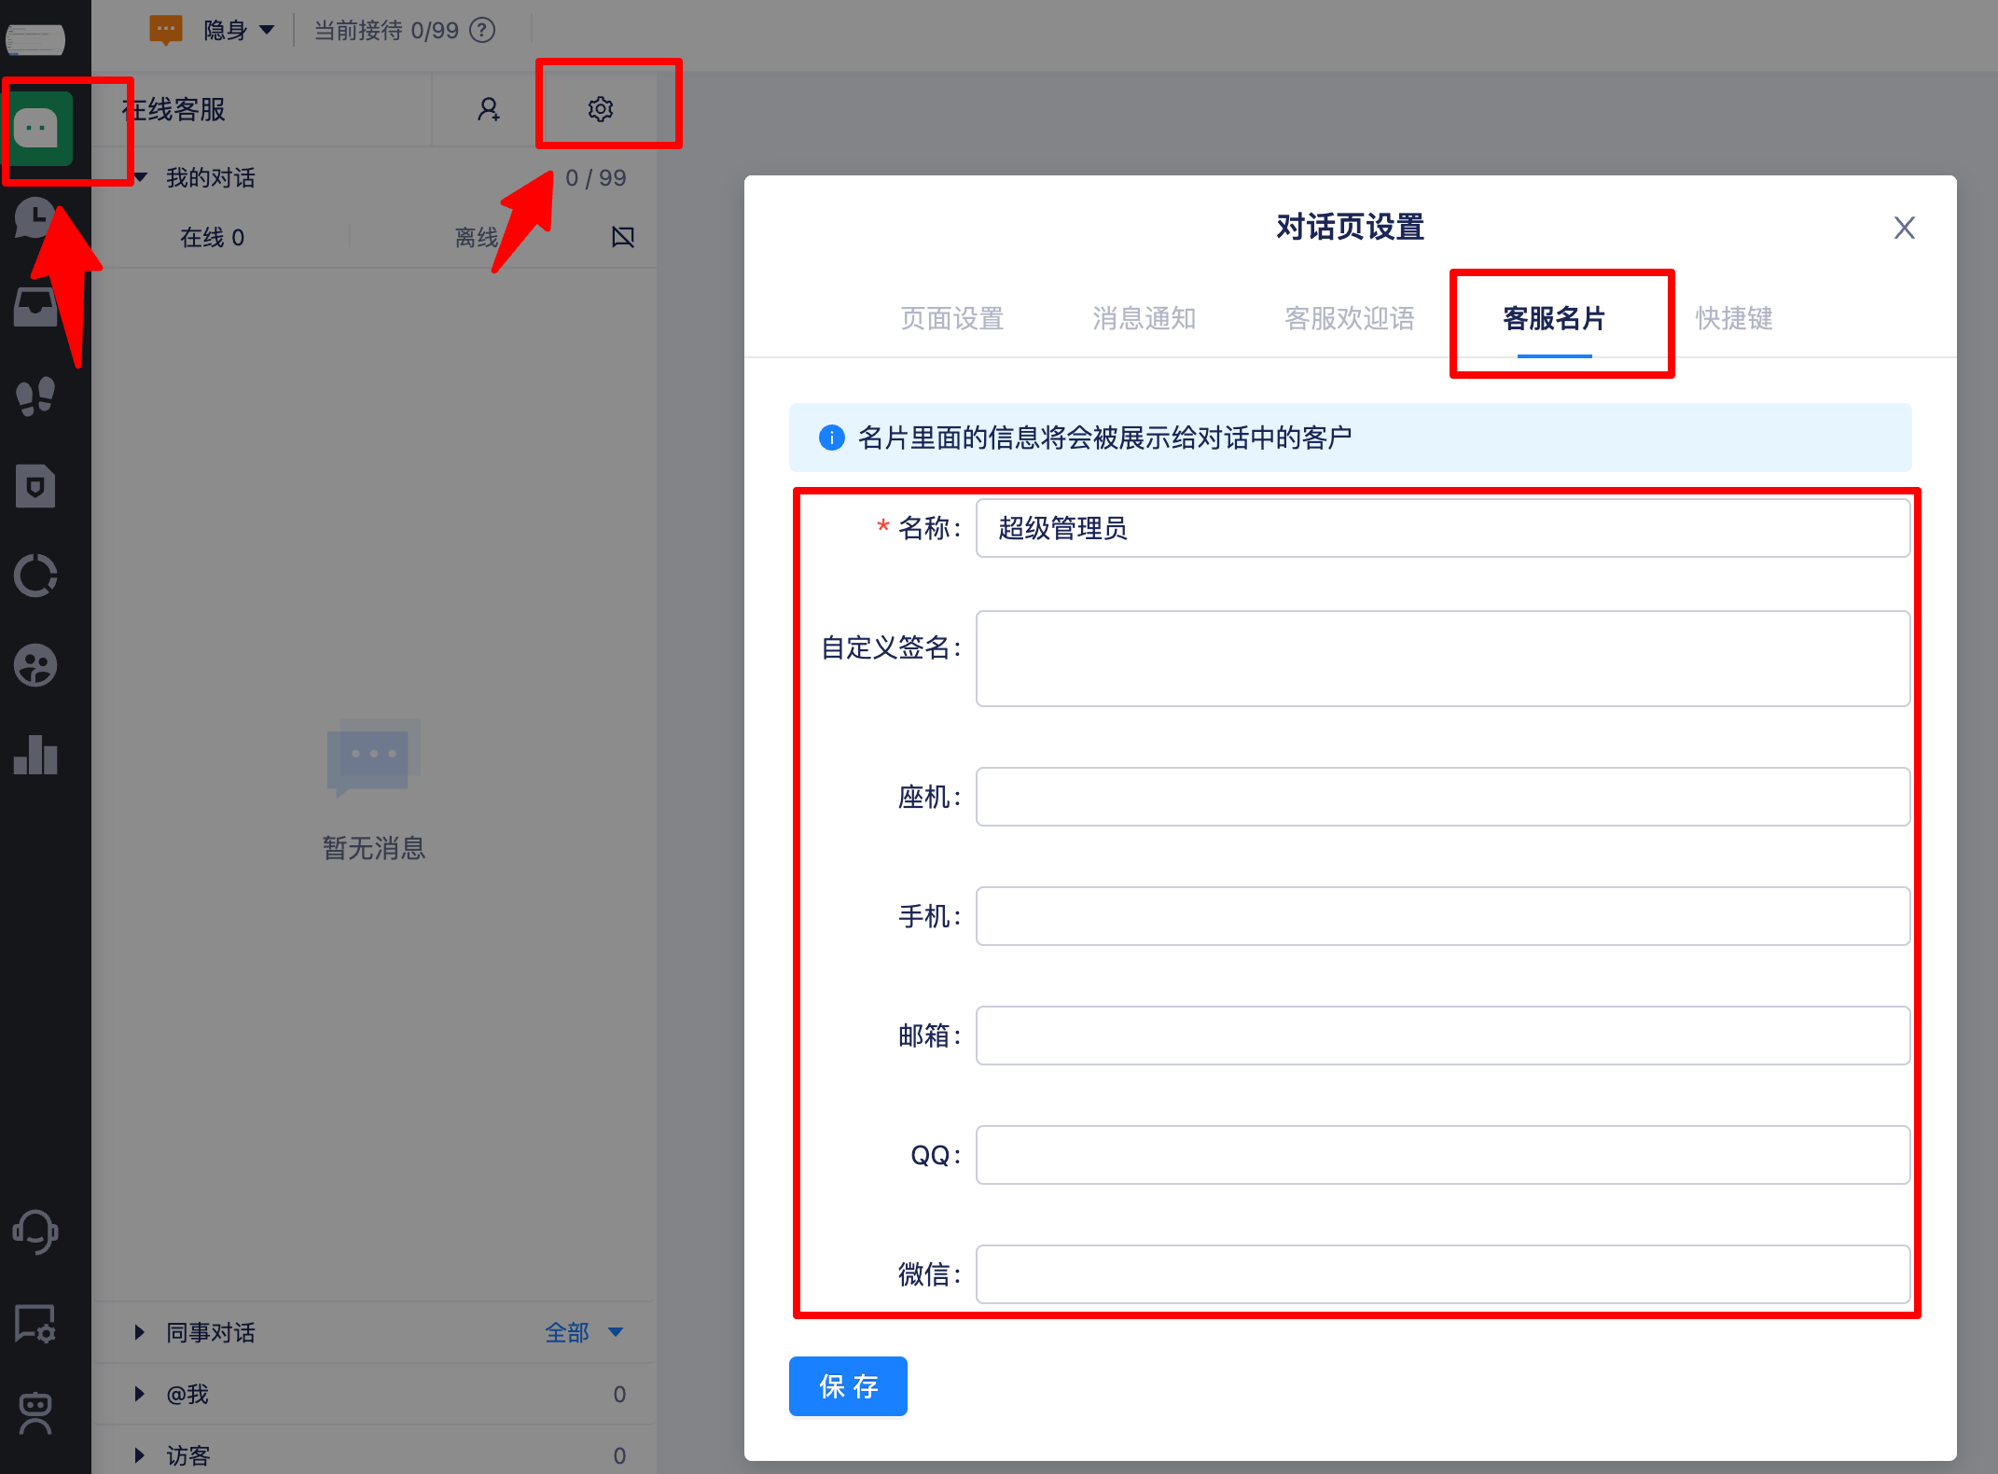
Task: Open the 隐身 status dropdown
Action: point(239,31)
